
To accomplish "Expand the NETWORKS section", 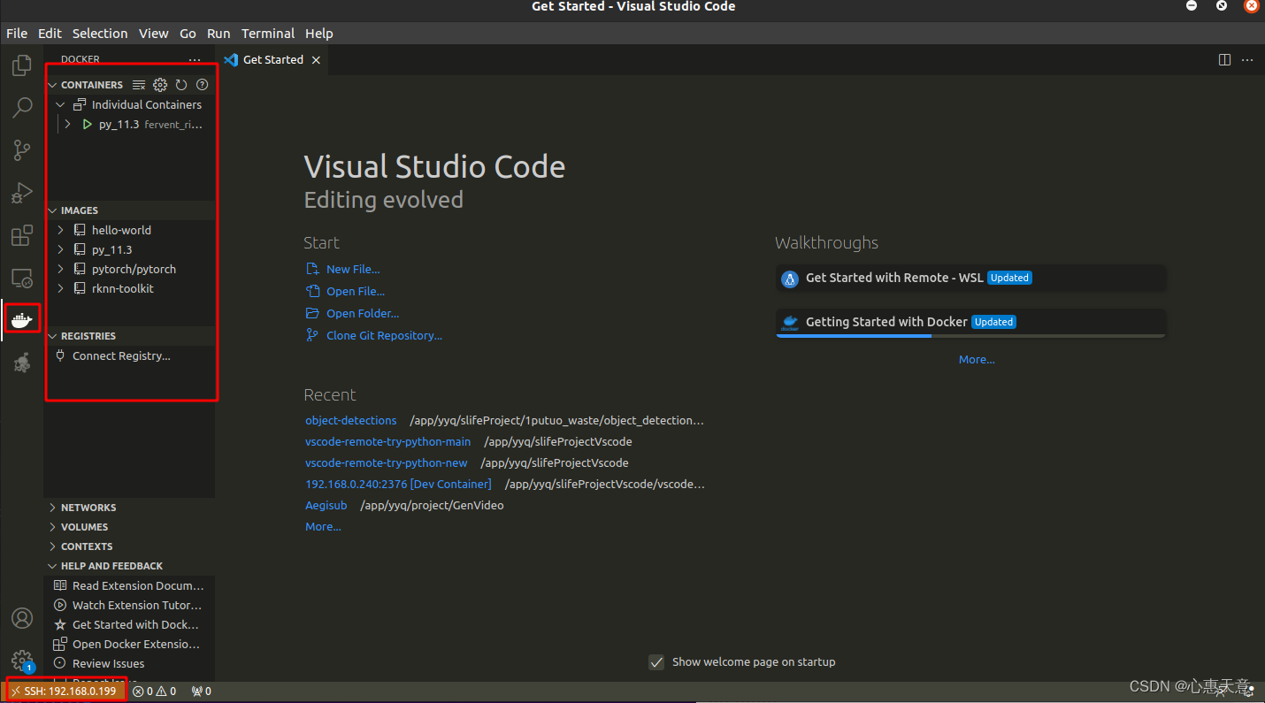I will tap(53, 508).
